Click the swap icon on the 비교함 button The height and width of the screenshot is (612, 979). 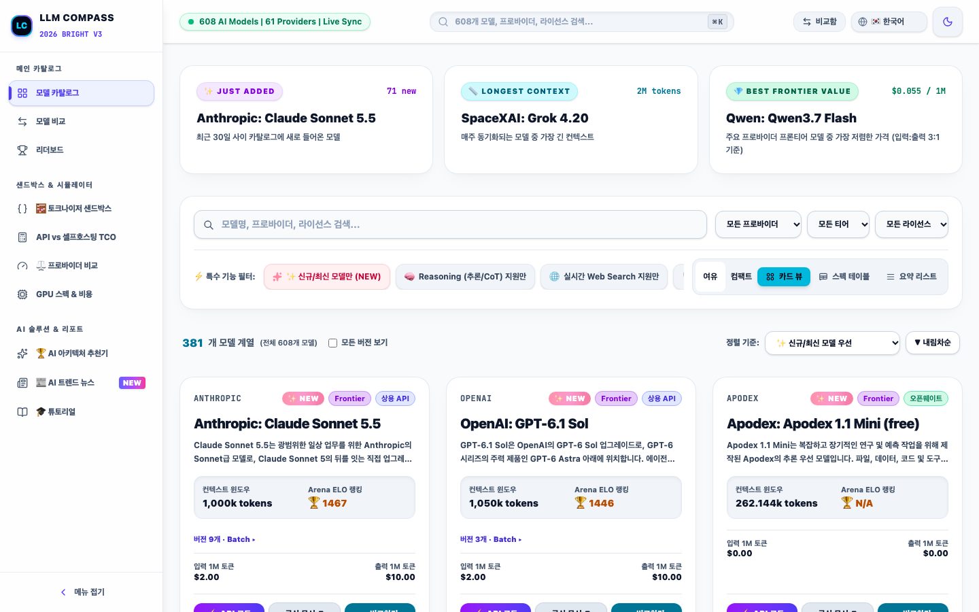click(807, 22)
